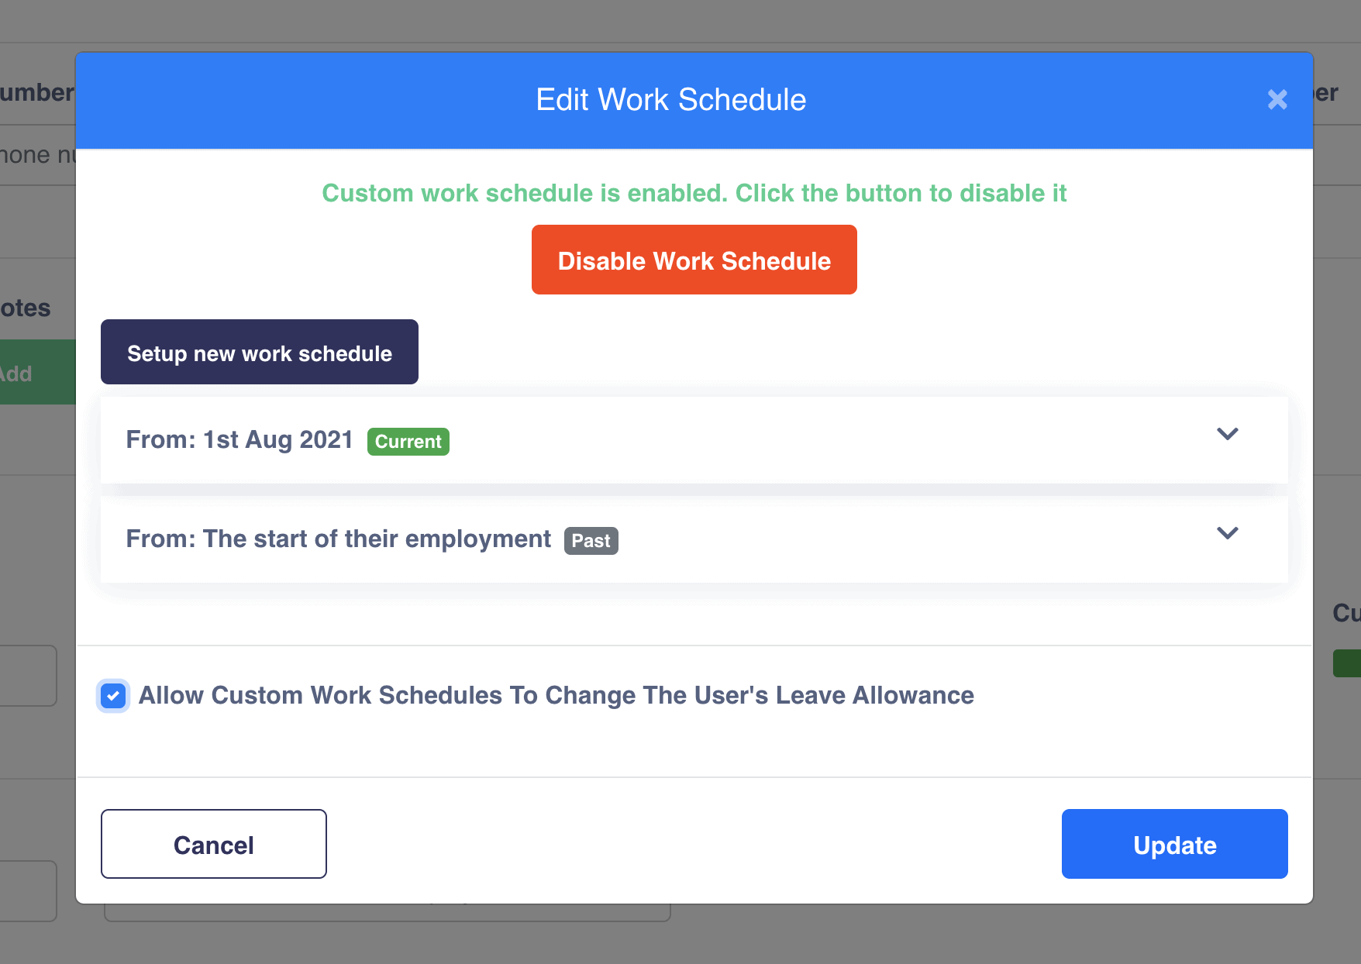
Task: Click the partially hidden green button at right edge
Action: point(1348,663)
